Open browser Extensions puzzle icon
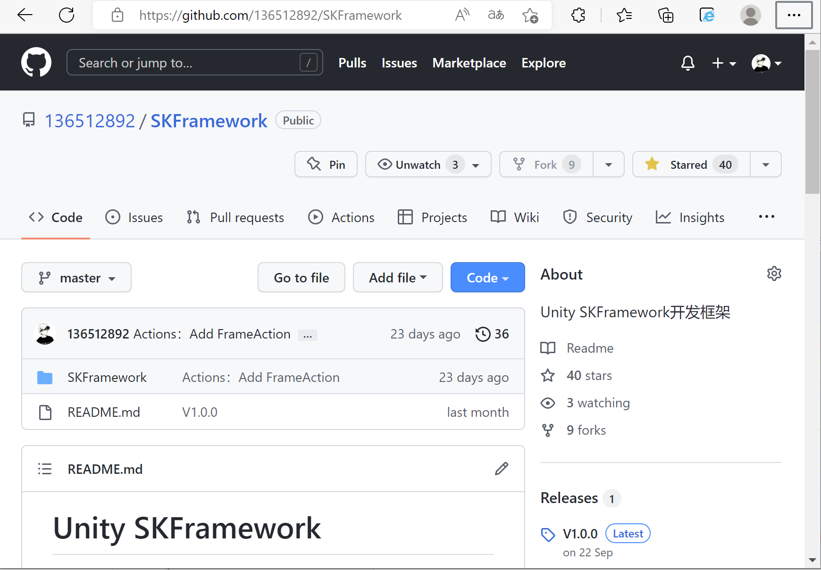This screenshot has height=570, width=821. (578, 16)
